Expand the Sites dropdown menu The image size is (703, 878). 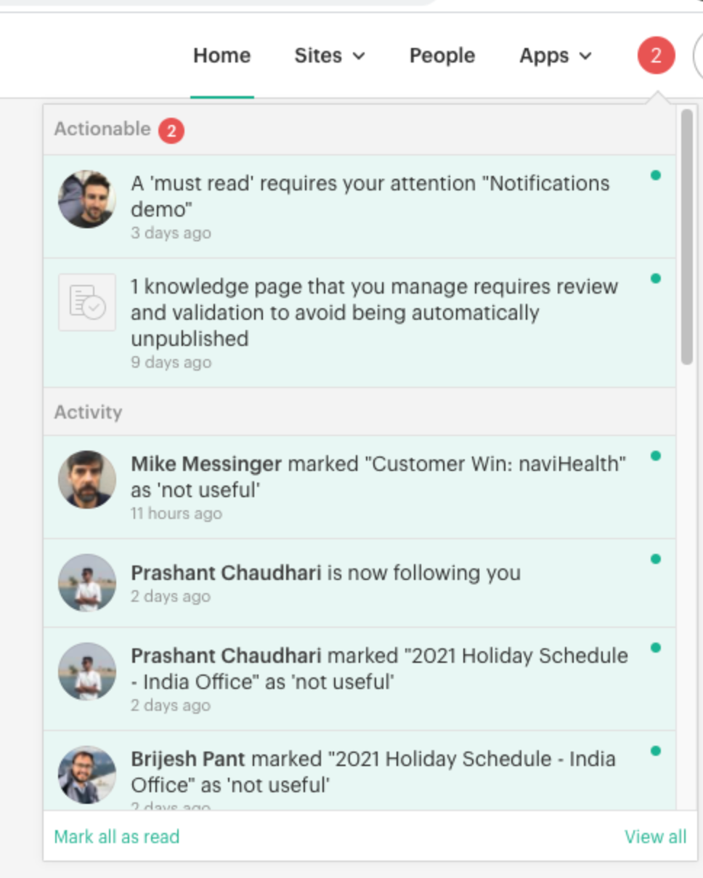point(329,56)
